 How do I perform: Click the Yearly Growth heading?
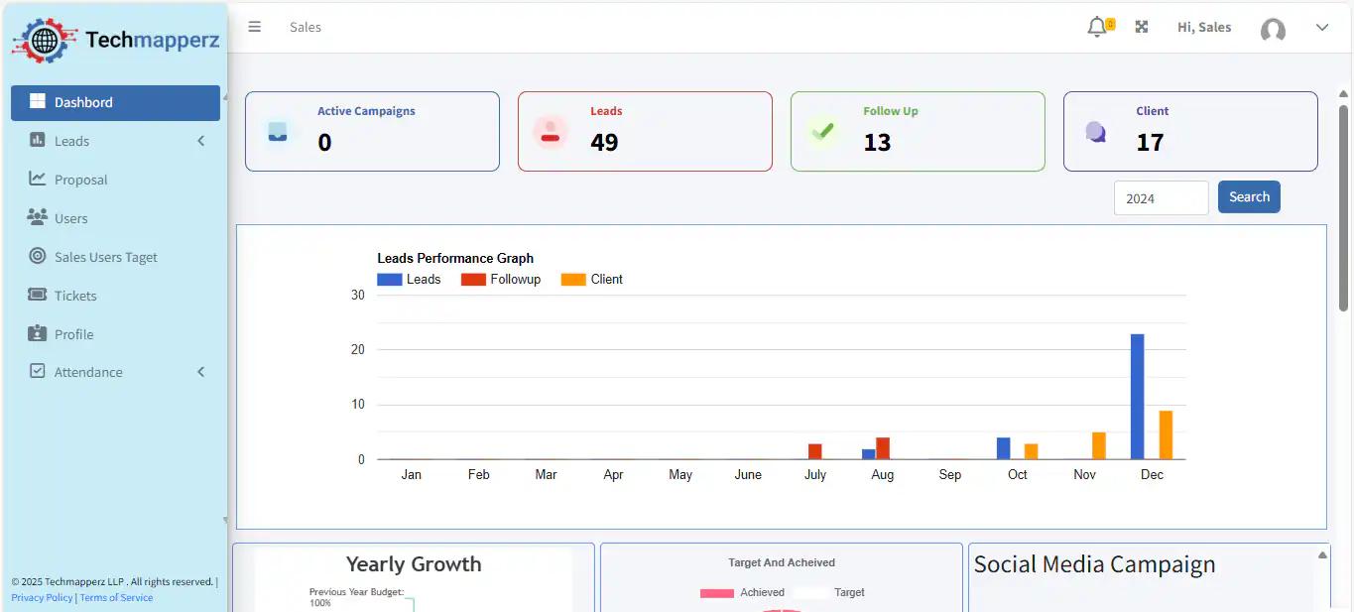414,564
